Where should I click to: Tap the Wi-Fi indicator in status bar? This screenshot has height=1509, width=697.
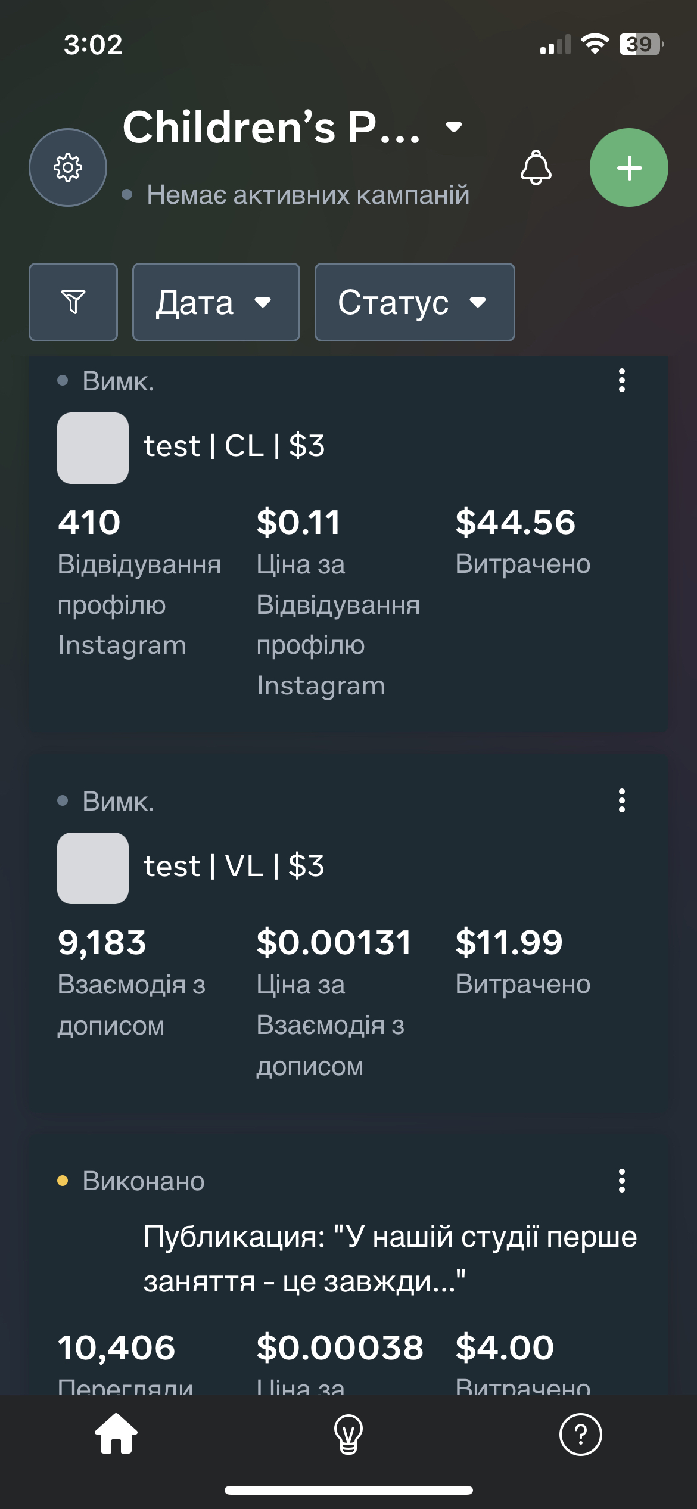(596, 42)
